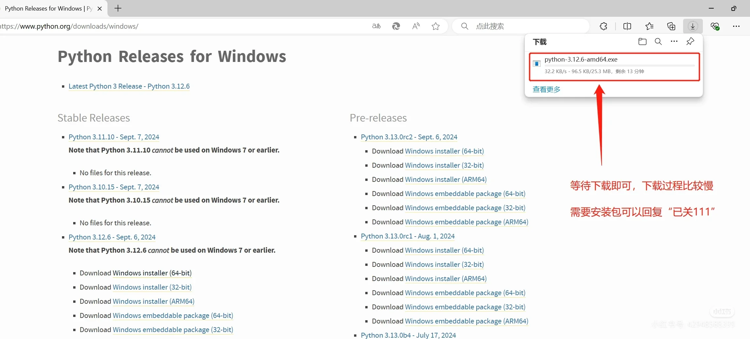The image size is (750, 339).
Task: Open the Favorites list icon in the toolbar
Action: [x=649, y=26]
